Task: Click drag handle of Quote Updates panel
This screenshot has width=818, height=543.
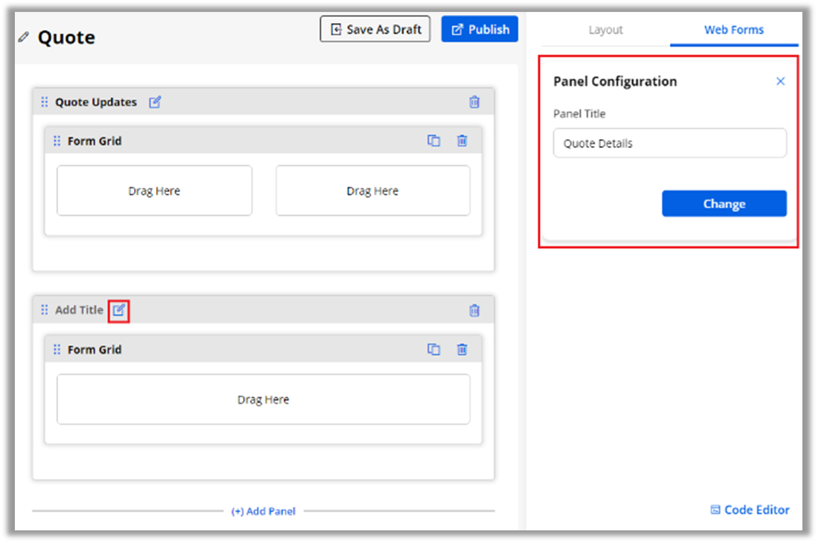Action: pos(45,103)
